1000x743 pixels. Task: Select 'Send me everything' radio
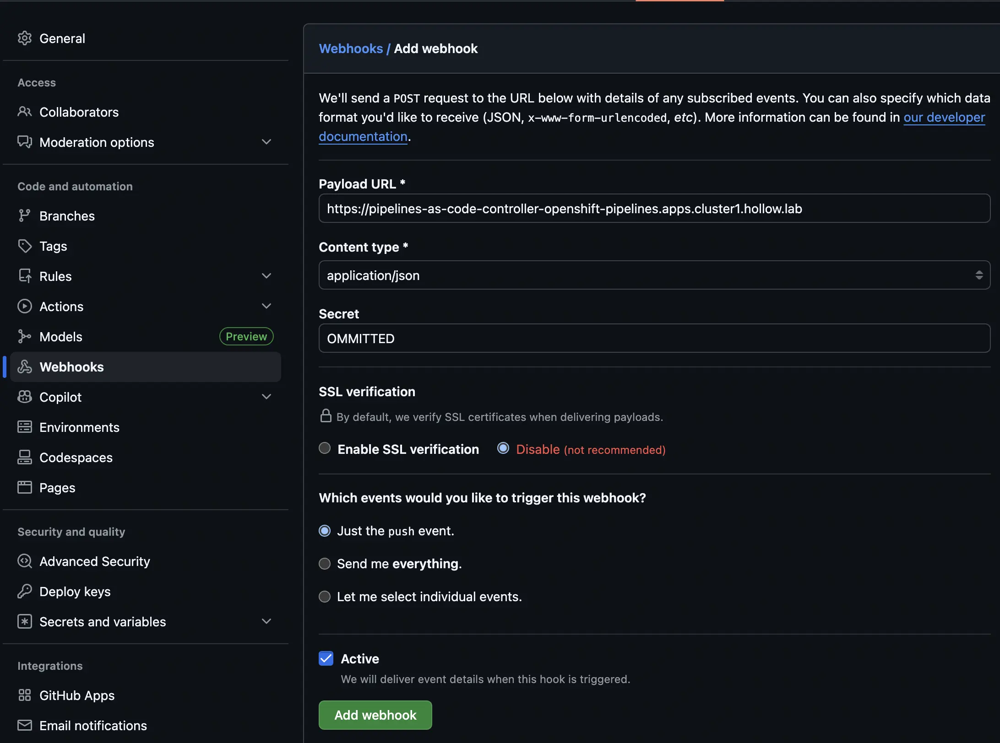click(x=325, y=564)
